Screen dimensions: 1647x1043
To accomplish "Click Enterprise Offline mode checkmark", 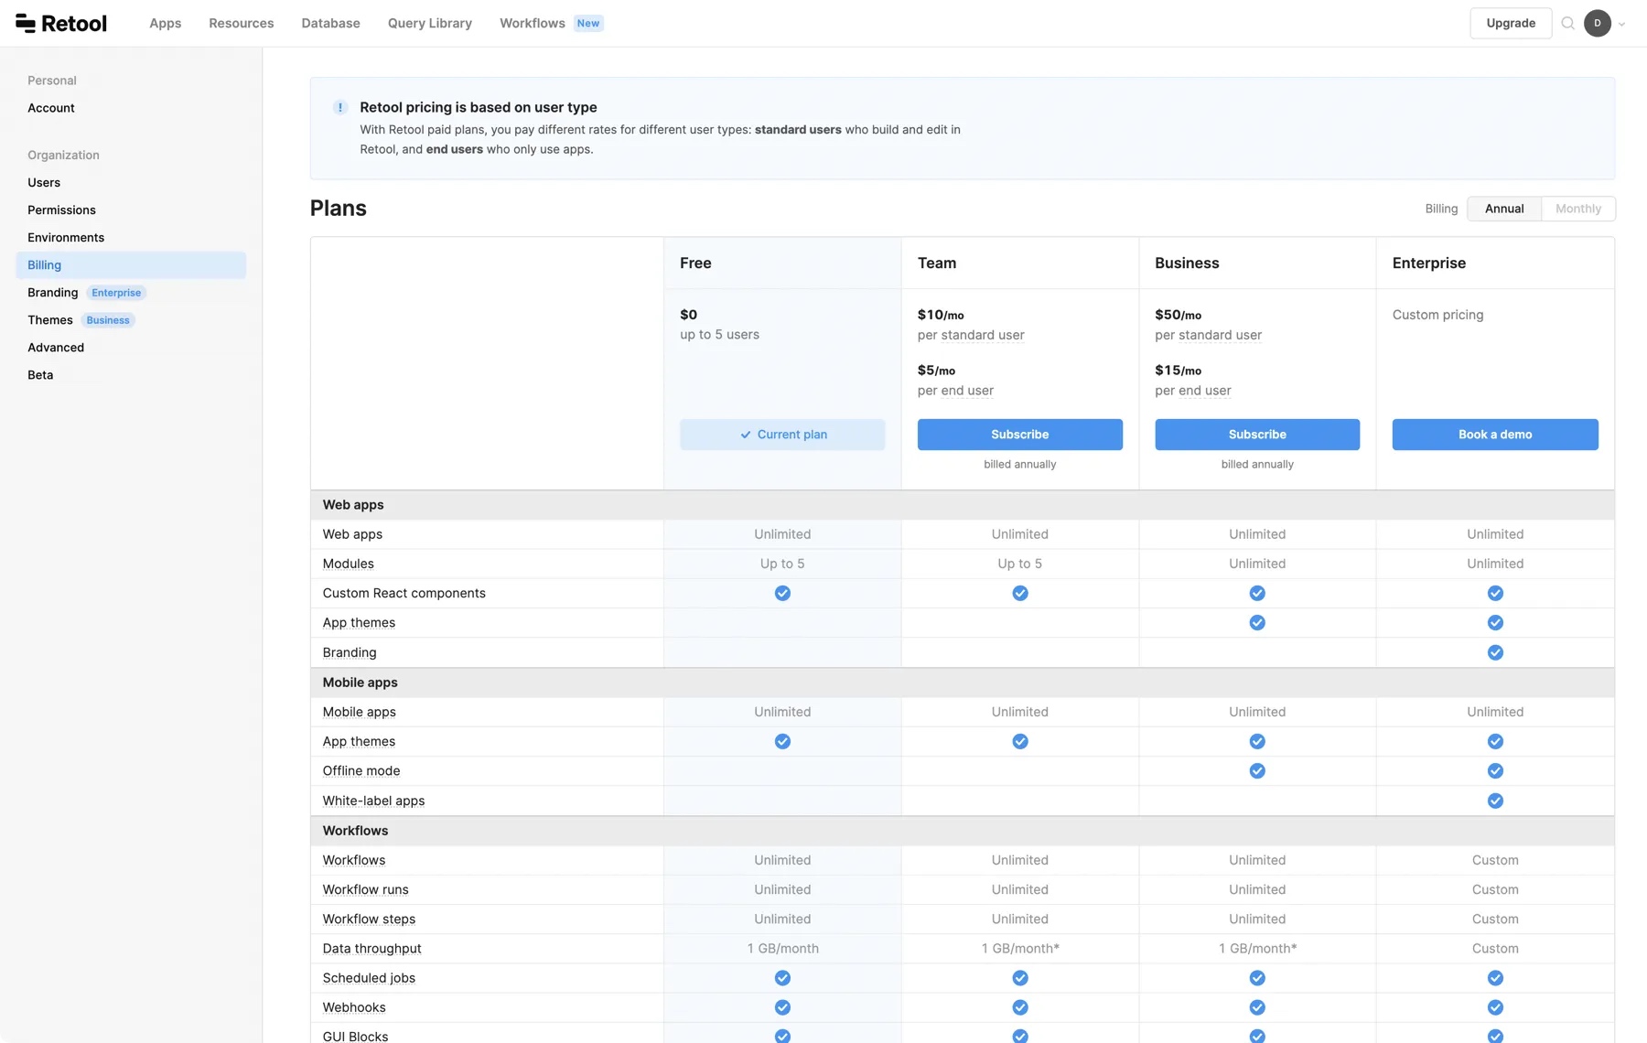I will coord(1495,770).
